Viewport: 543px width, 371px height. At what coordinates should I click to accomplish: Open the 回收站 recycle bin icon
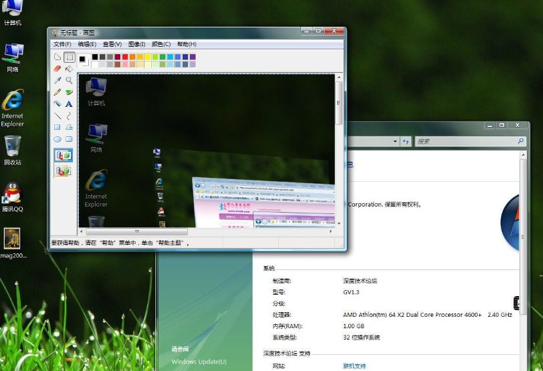[13, 150]
